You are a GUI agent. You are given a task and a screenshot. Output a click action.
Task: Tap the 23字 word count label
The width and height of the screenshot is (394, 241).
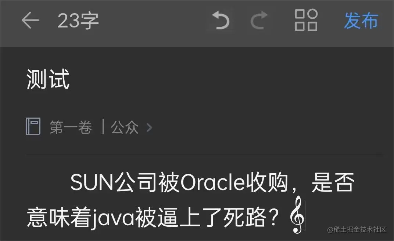click(78, 21)
